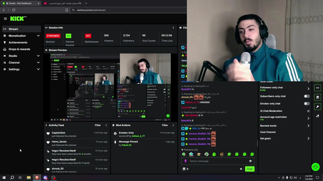Toggle Subscribers-only chat switch
The height and width of the screenshot is (181, 323).
click(307, 96)
